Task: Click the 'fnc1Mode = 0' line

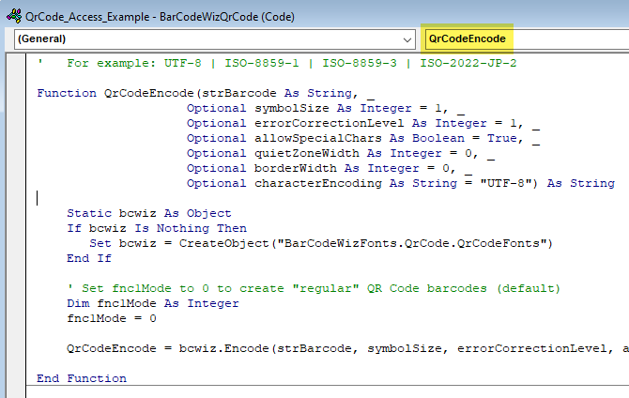Action: click(x=112, y=318)
